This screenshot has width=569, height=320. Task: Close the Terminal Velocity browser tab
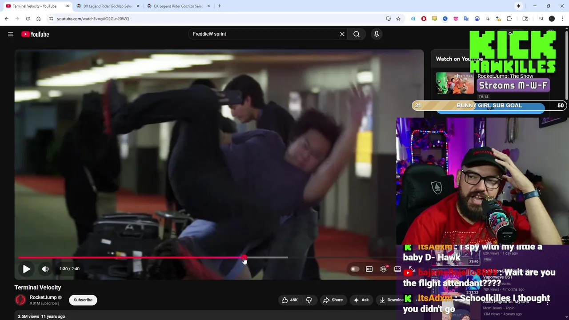(68, 6)
